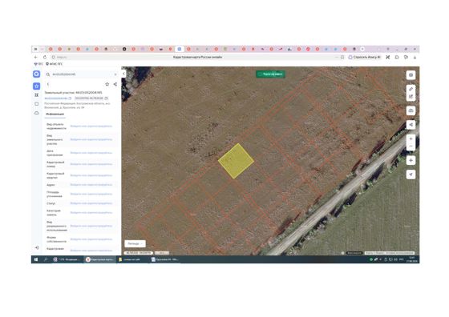Select the ruler measurement tool on the map

[411, 89]
